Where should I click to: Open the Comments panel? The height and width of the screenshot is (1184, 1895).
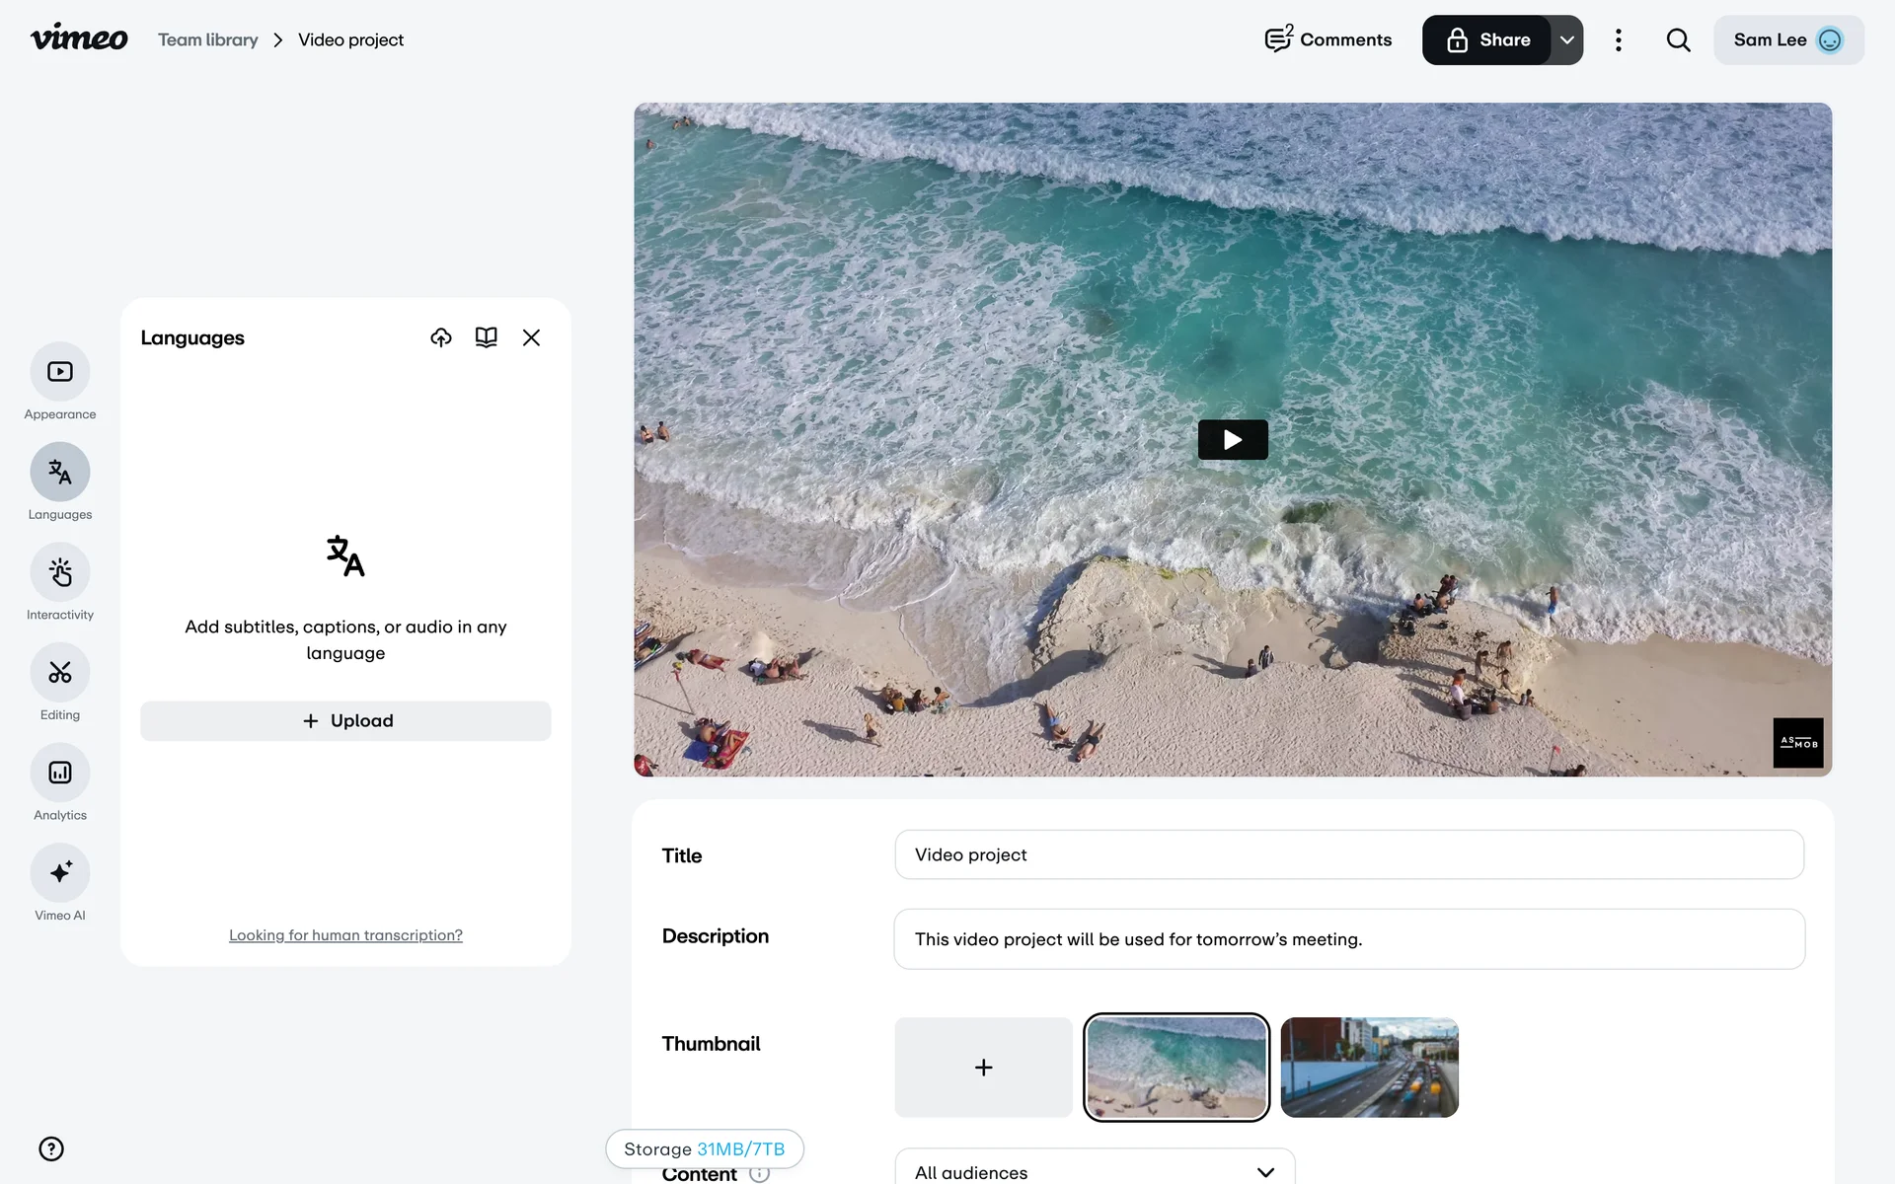(x=1328, y=40)
